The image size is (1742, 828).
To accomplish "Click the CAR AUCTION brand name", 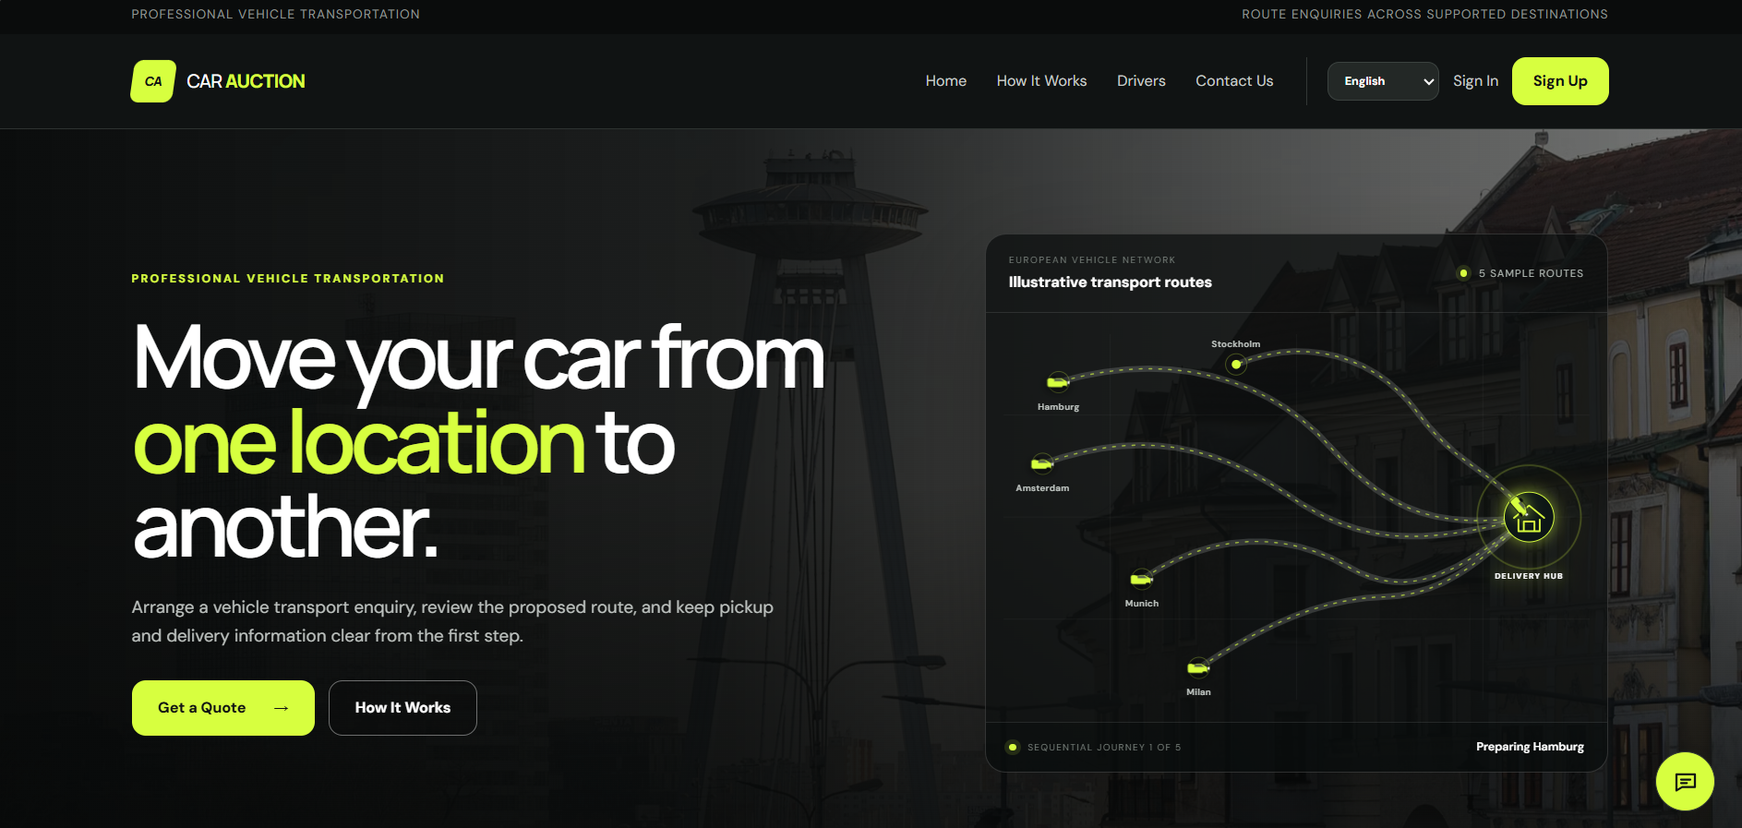I will [x=246, y=81].
